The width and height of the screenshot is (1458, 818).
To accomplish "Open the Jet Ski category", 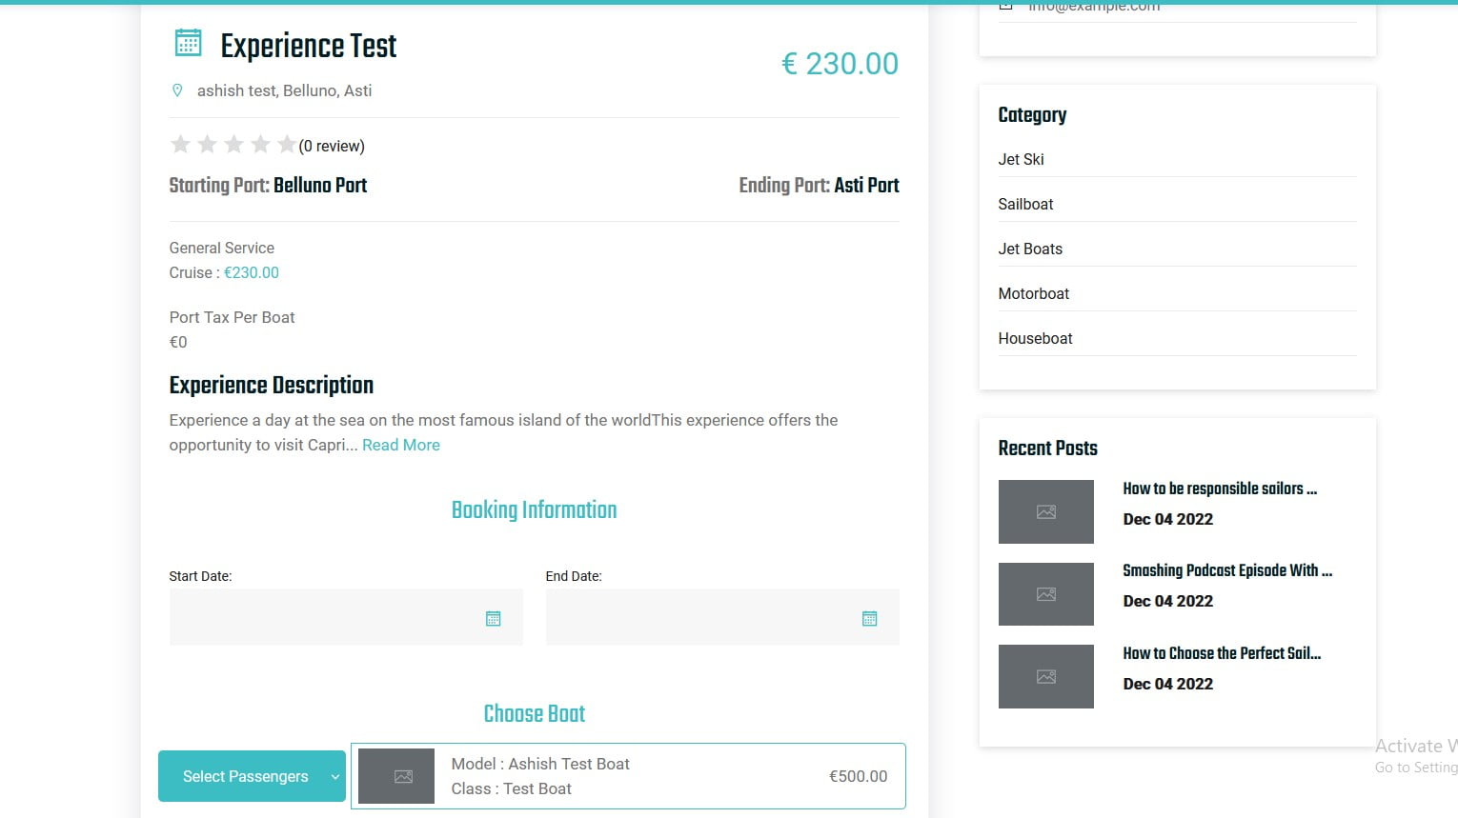I will [1021, 159].
